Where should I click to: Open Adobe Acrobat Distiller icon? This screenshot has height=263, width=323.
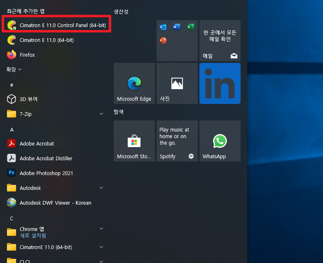[x=12, y=158]
